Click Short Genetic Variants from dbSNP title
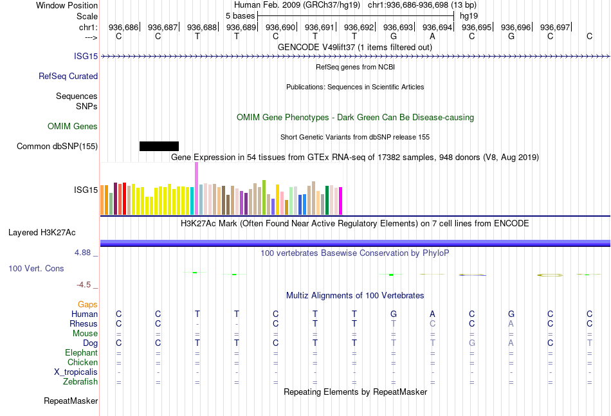The height and width of the screenshot is (416, 611). [x=355, y=137]
